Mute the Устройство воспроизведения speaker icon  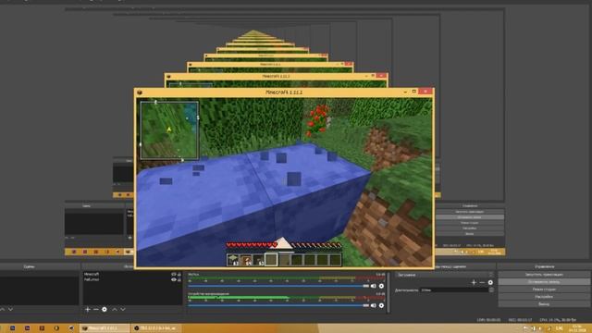pyautogui.click(x=374, y=305)
